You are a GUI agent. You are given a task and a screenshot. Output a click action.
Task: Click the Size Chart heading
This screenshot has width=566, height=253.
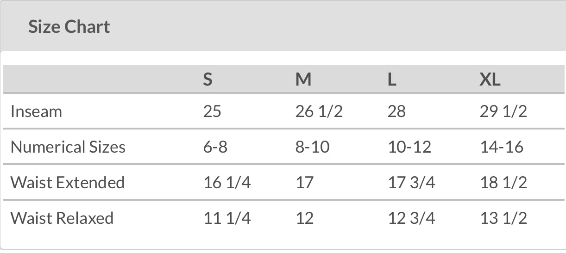(69, 27)
